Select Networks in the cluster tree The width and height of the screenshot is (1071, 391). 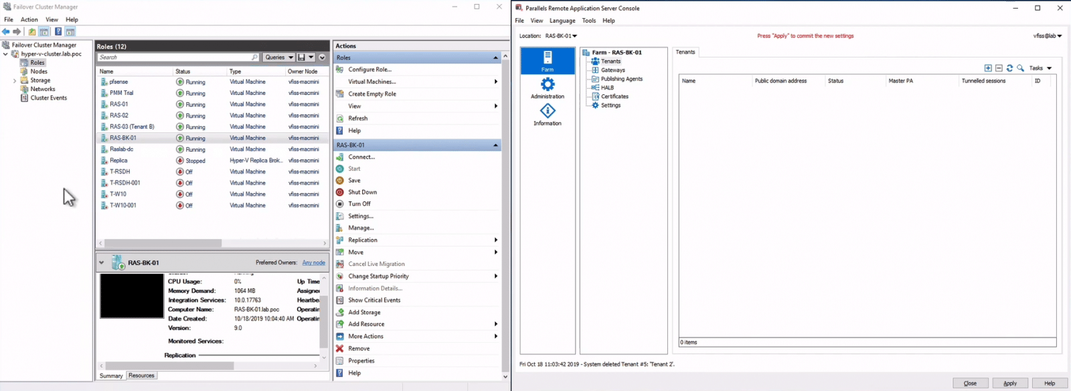point(43,89)
